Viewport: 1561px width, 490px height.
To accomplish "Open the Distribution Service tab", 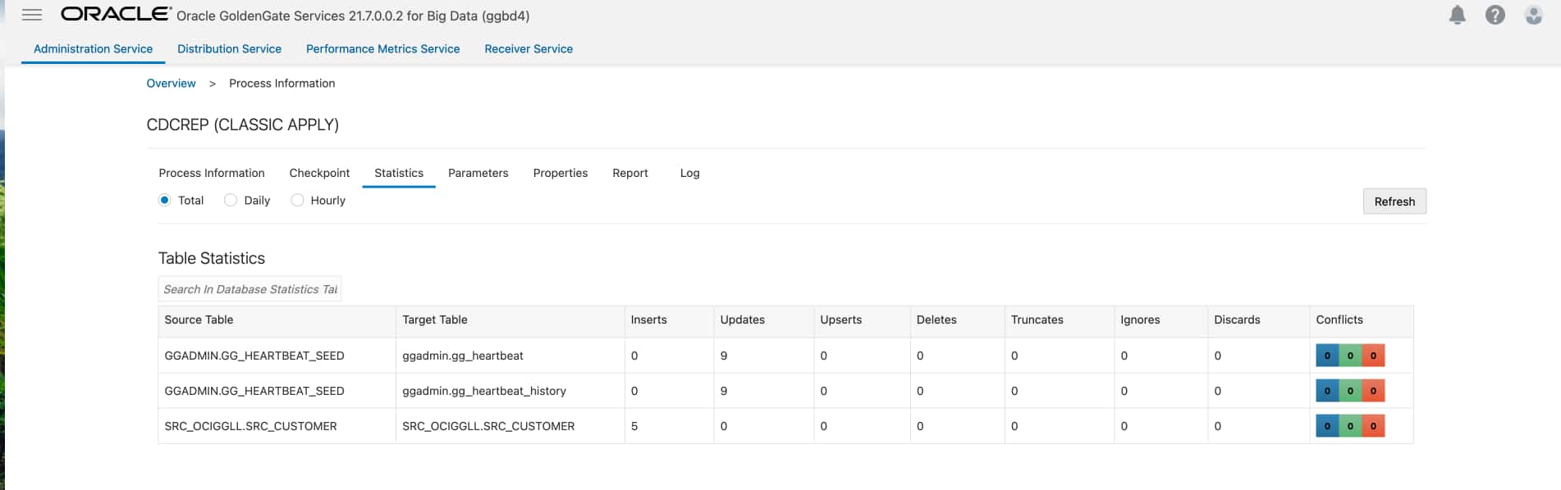I will (x=229, y=49).
